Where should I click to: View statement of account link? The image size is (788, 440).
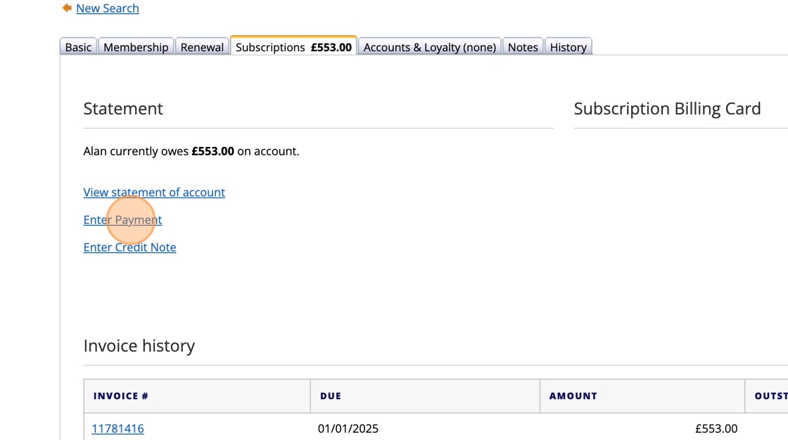pyautogui.click(x=154, y=192)
